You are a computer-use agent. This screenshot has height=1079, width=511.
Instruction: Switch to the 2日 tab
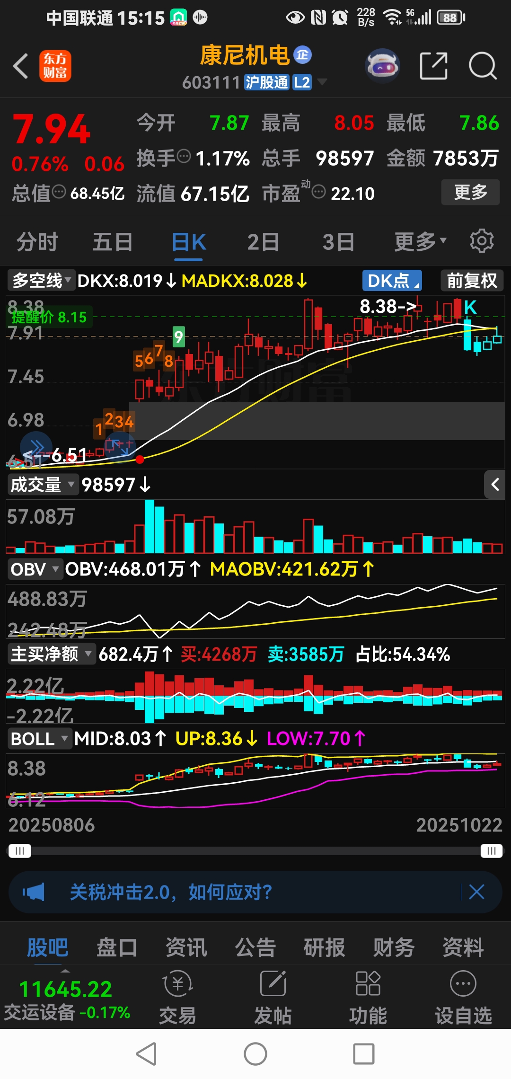coord(263,242)
